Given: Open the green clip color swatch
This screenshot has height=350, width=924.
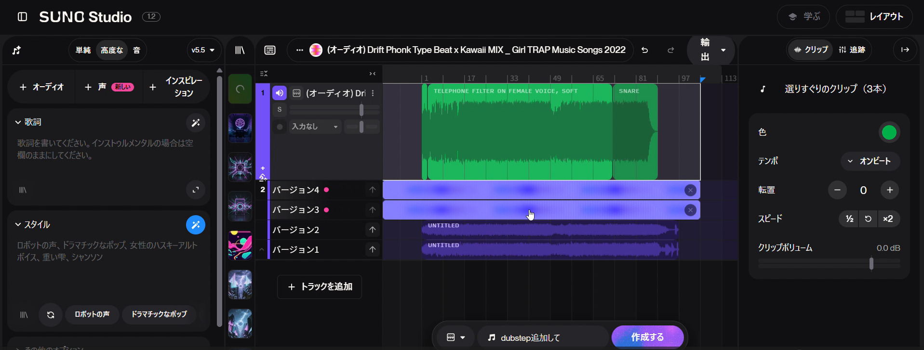Looking at the screenshot, I should [x=889, y=132].
